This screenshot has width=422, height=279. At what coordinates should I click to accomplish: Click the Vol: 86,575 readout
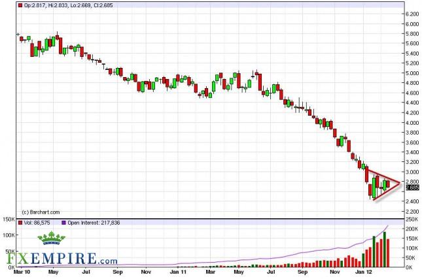point(37,223)
